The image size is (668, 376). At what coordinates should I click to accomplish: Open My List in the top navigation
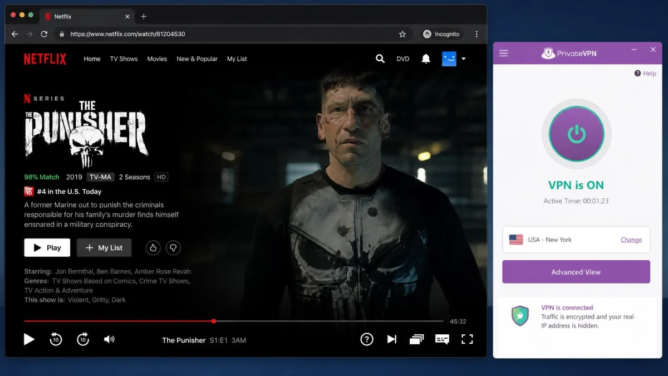coord(237,58)
